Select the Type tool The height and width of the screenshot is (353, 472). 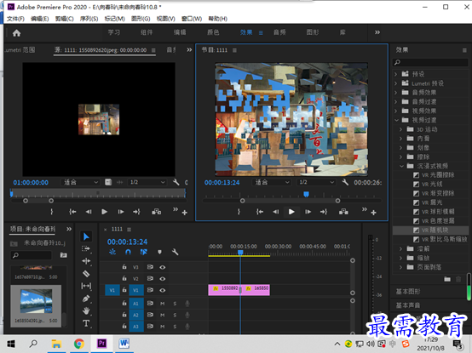pos(86,323)
